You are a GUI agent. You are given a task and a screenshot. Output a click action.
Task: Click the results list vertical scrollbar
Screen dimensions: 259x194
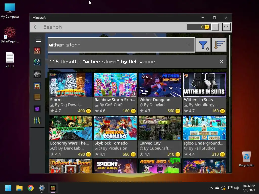230,66
